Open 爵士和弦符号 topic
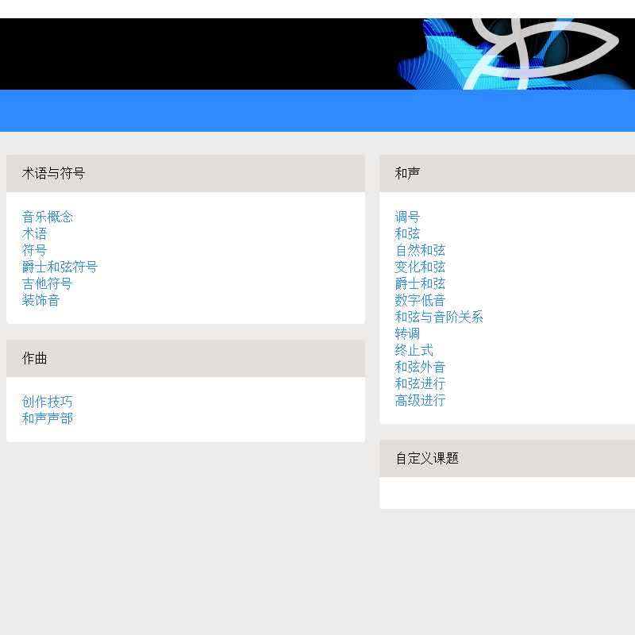Screen dimensions: 635x635 click(x=60, y=267)
